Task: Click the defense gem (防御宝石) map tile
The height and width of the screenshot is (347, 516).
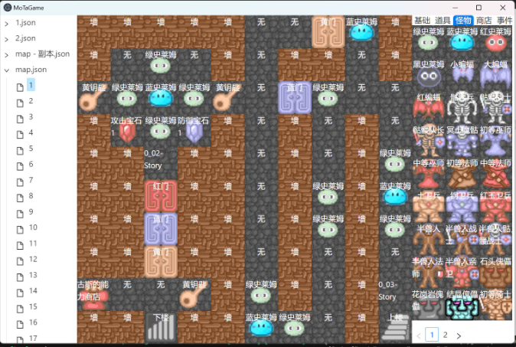Action: coord(194,131)
